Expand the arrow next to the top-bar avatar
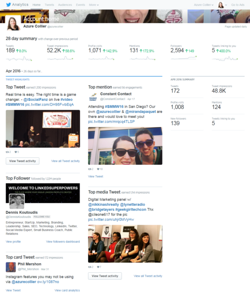 click(226, 5)
